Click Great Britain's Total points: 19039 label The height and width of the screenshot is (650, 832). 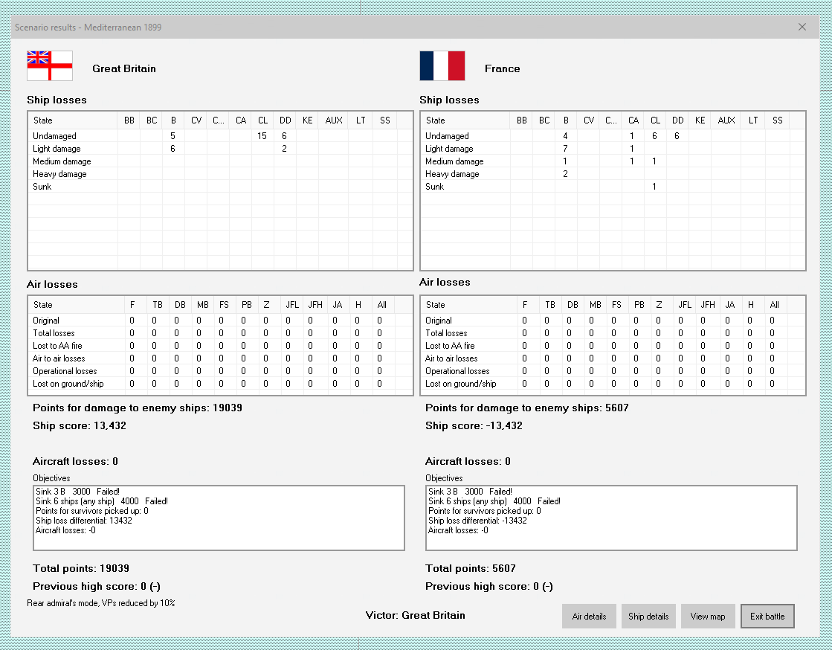pos(81,568)
